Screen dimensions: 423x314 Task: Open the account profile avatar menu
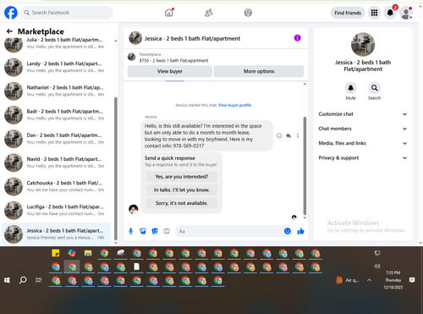pyautogui.click(x=406, y=13)
